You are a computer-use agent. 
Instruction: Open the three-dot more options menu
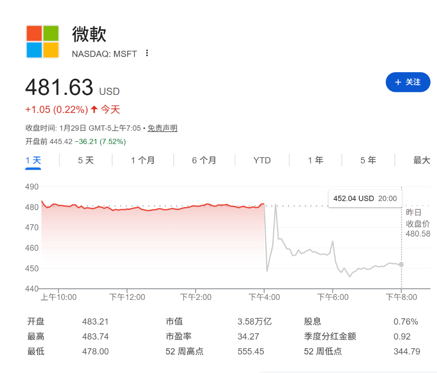coord(147,53)
